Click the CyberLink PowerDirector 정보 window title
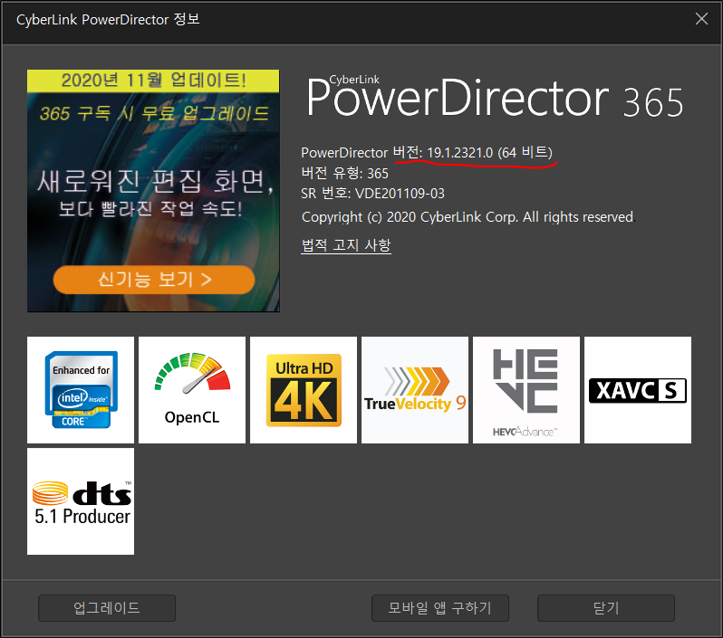Image resolution: width=723 pixels, height=638 pixels. 108,19
